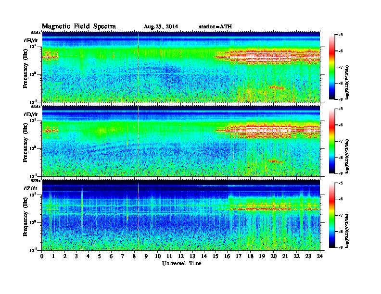Click the dH/dt spectrogram panel
Viewport: 381px width, 294px height.
[x=181, y=67]
